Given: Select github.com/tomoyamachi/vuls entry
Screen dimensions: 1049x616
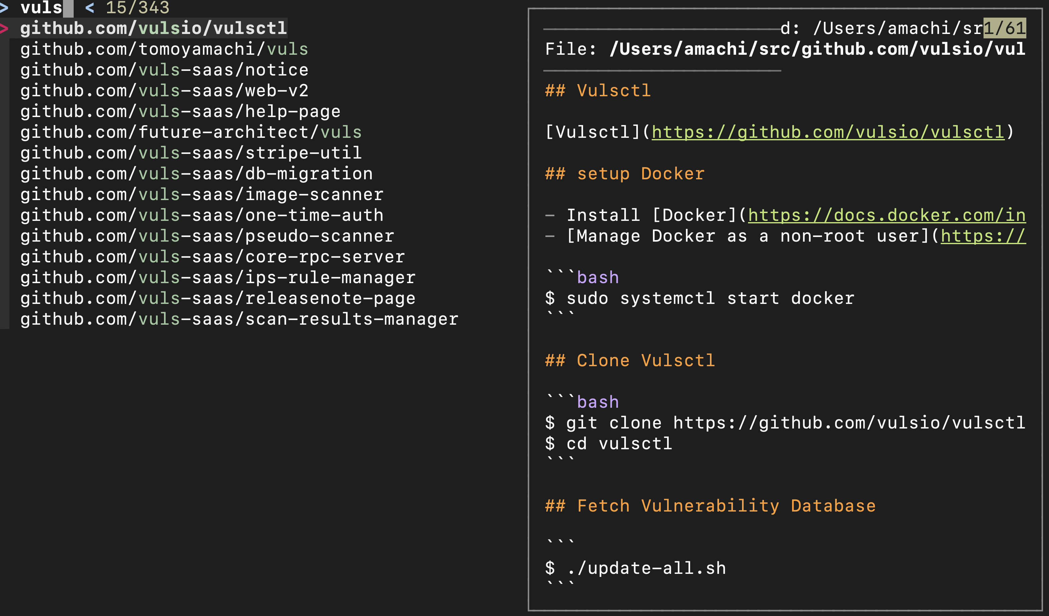Looking at the screenshot, I should click(164, 49).
